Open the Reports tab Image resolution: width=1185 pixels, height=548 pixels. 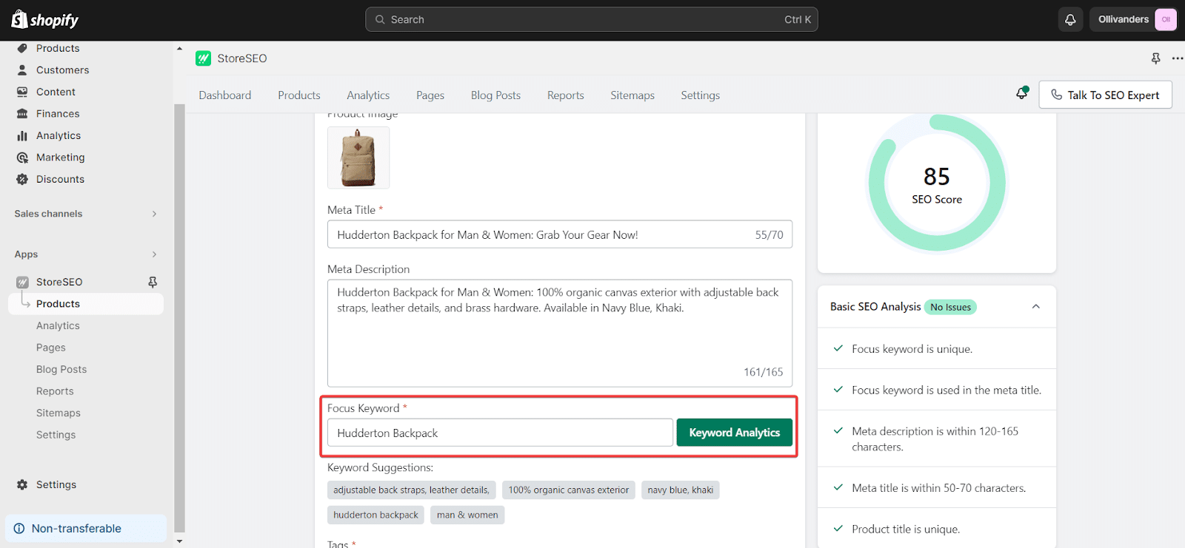coord(566,95)
